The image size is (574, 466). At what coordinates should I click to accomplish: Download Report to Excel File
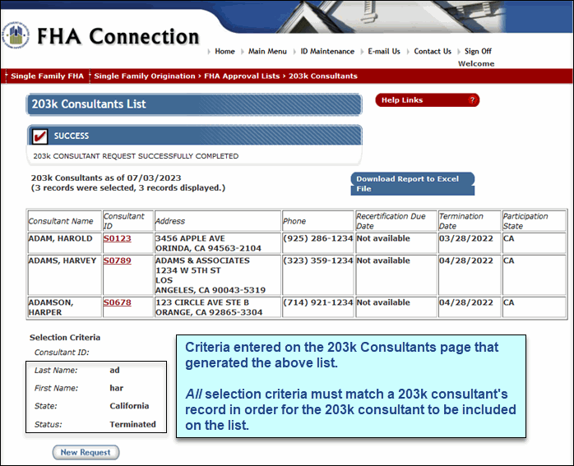[x=413, y=183]
